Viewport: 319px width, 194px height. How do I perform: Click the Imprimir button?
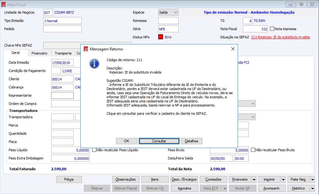point(269,179)
